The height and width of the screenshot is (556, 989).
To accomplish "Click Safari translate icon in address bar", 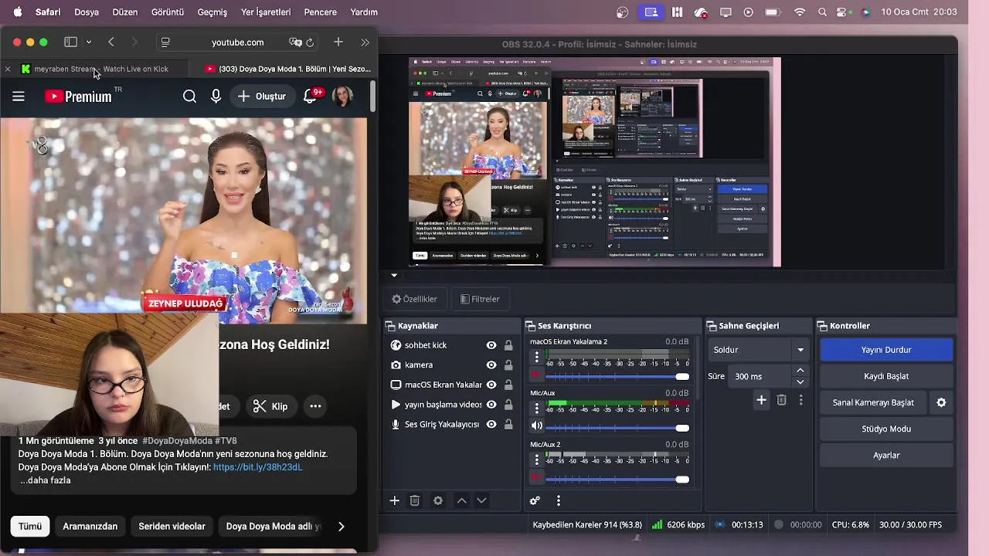I will 294,42.
